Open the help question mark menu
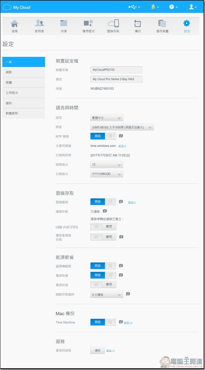 (x=173, y=7)
